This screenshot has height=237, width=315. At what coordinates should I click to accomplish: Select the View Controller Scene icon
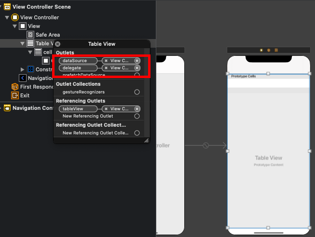[7, 7]
